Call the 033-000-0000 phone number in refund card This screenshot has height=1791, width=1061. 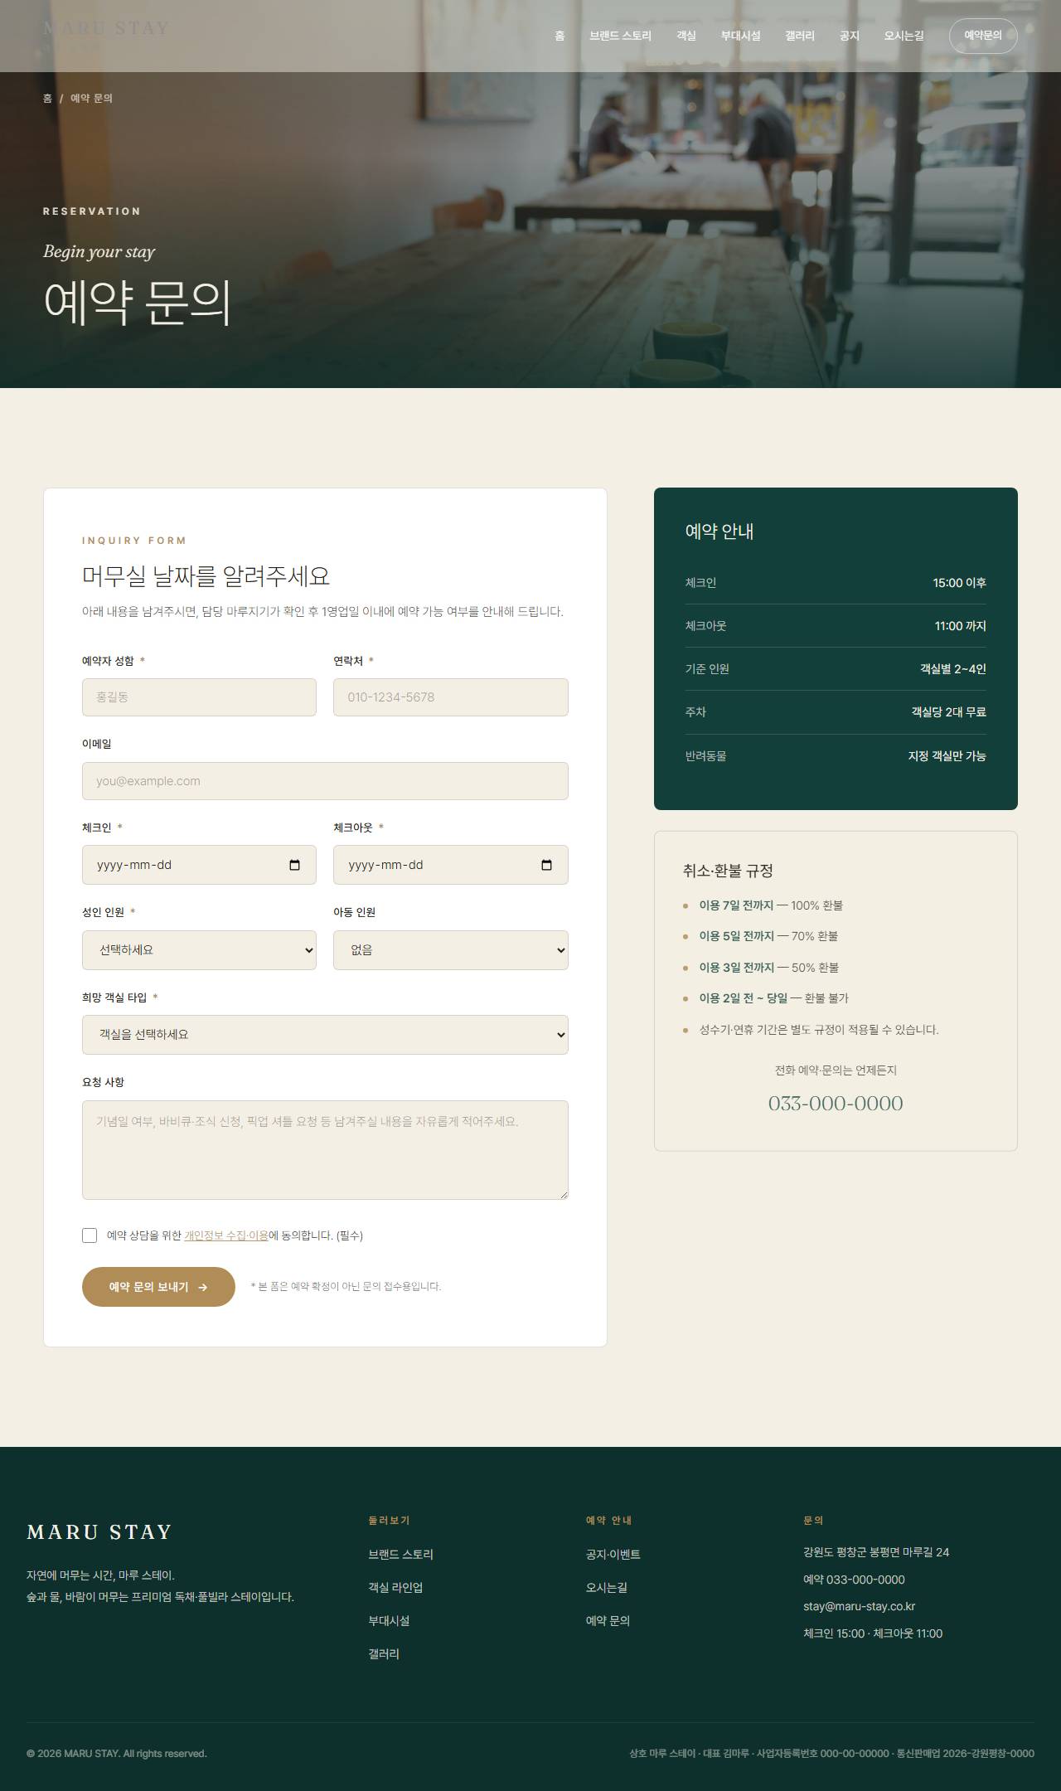(836, 1104)
